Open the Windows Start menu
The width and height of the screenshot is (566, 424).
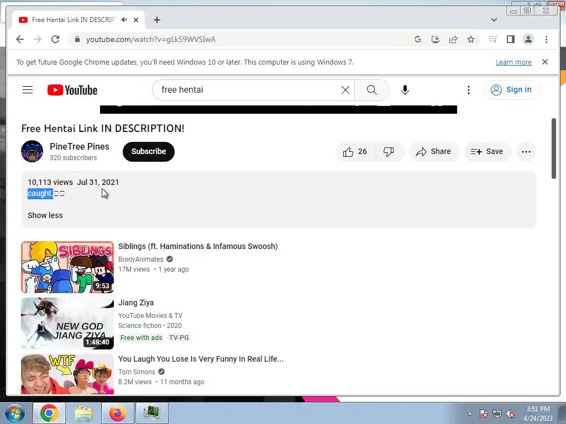coord(14,413)
